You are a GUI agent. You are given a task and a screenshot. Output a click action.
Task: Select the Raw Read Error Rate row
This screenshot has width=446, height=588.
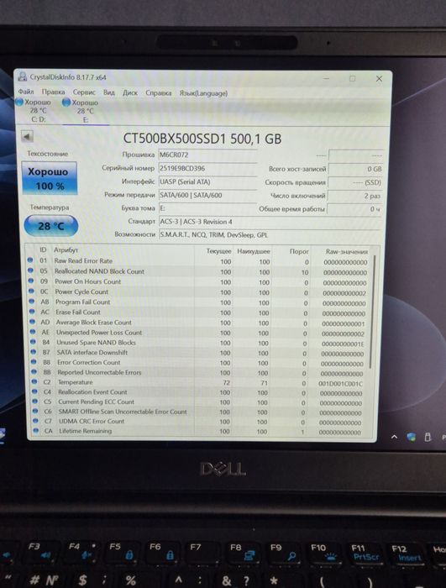198,261
